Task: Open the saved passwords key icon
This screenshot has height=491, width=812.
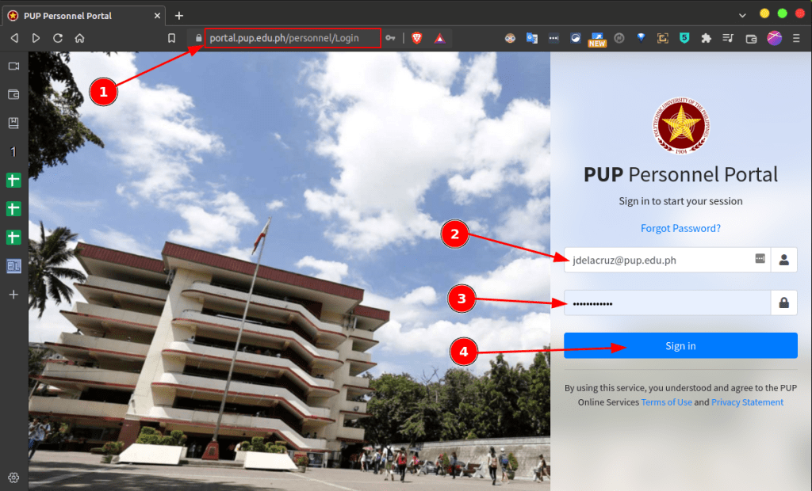Action: [x=391, y=38]
